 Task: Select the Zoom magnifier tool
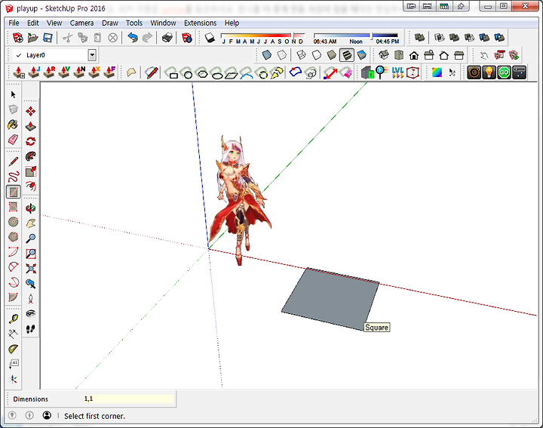30,238
